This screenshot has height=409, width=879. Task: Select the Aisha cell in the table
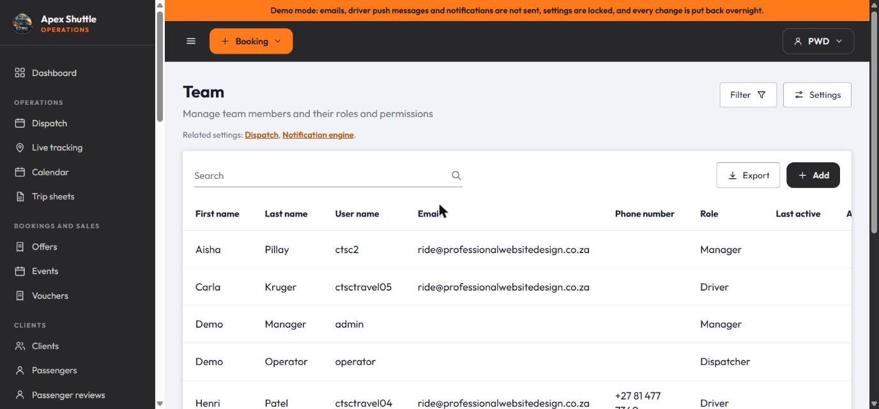tap(208, 249)
